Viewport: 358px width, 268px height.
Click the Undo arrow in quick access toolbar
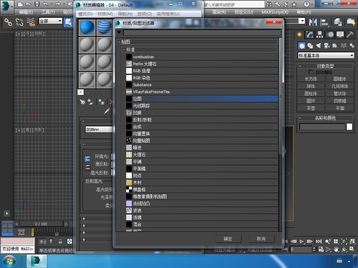[x=45, y=4]
